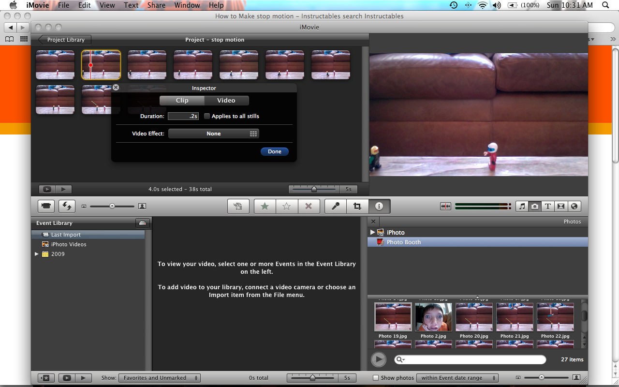Image resolution: width=619 pixels, height=387 pixels.
Task: Open the bookmarks icon in the browser window
Action: tap(10, 39)
